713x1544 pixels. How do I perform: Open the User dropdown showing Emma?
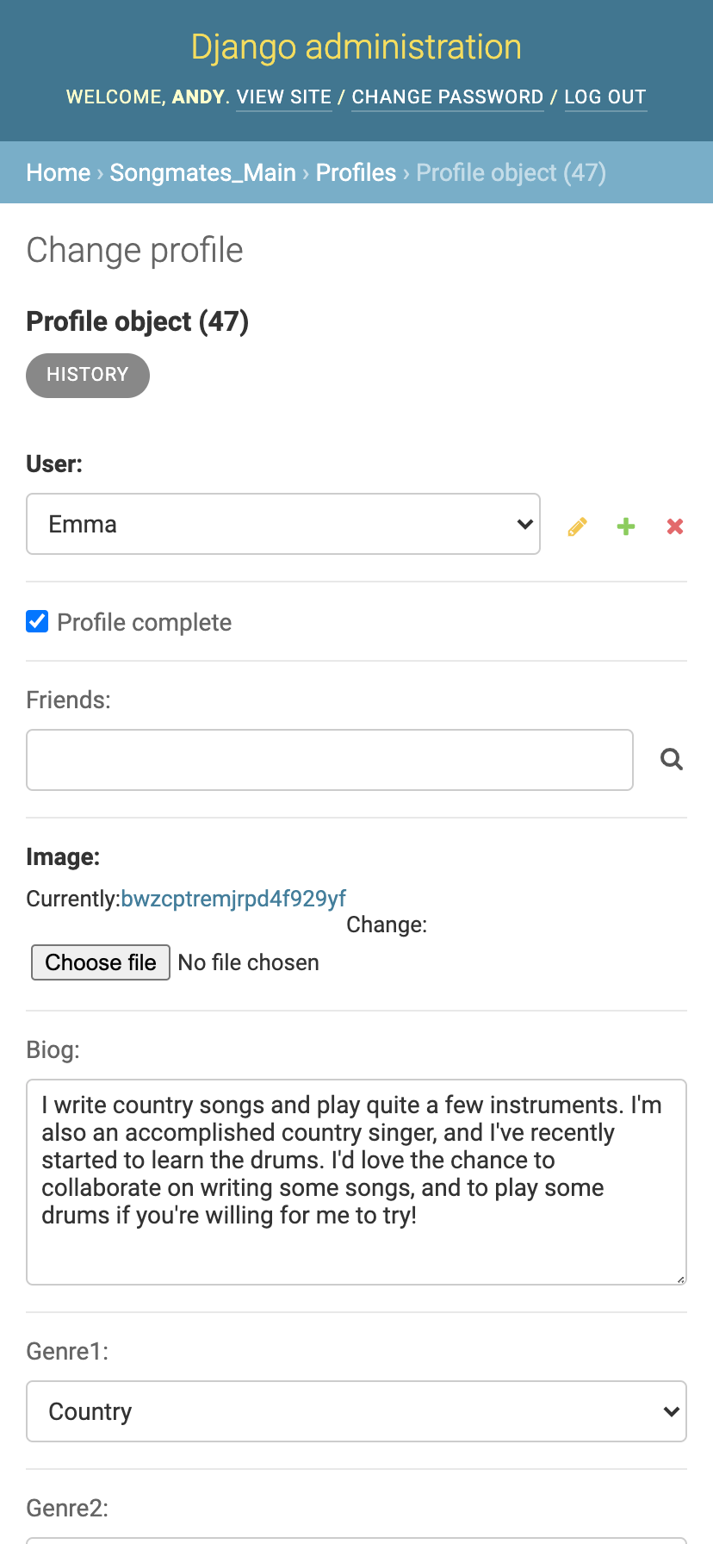283,524
